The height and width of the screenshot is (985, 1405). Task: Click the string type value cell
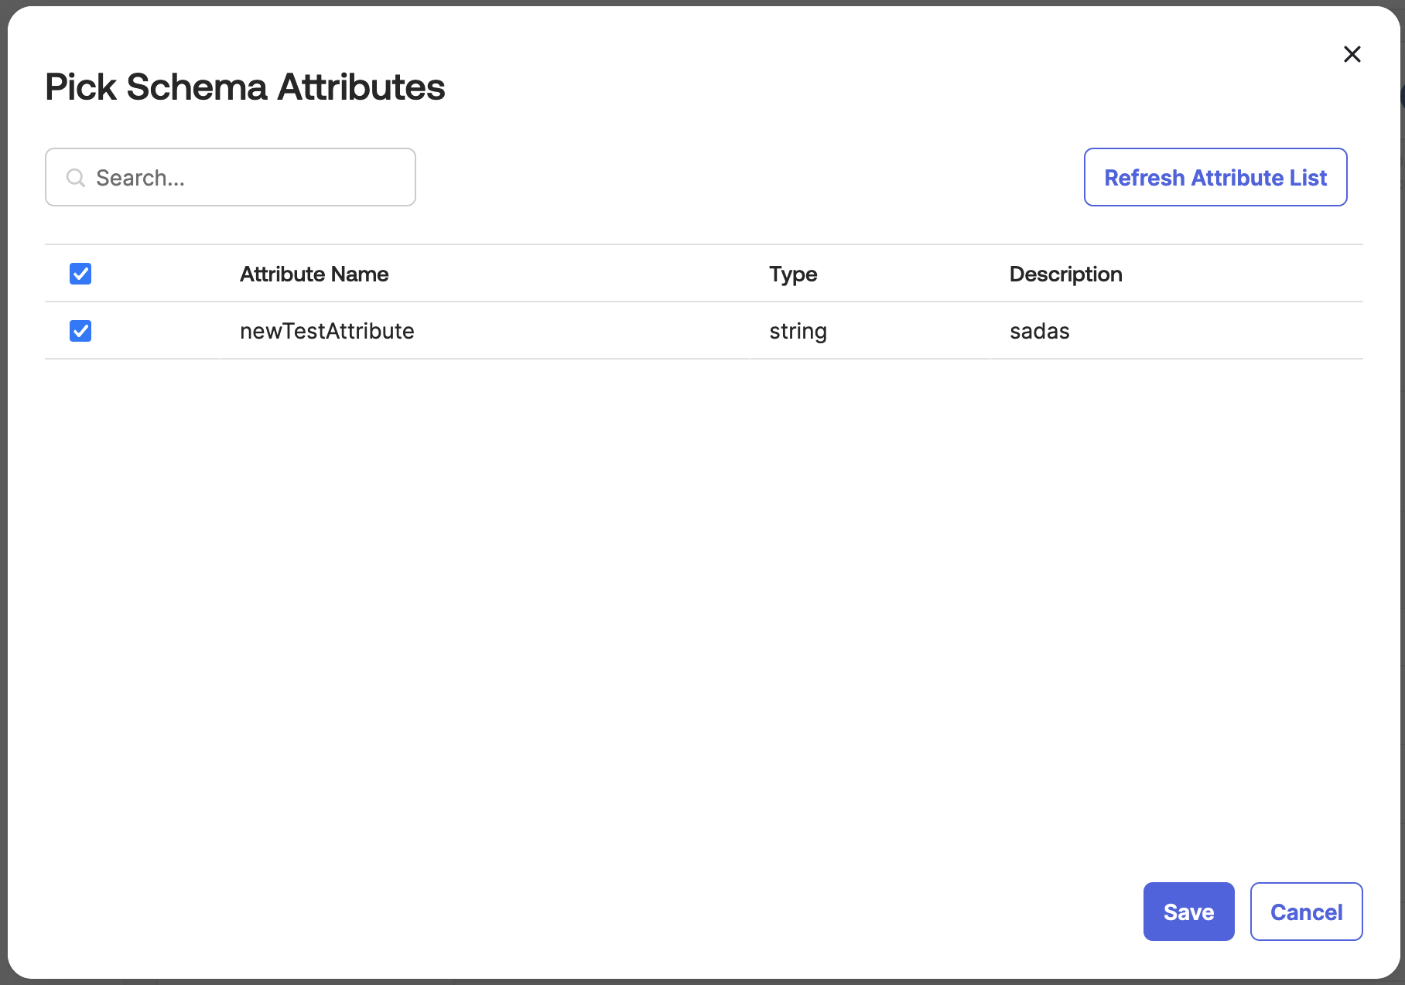[798, 331]
